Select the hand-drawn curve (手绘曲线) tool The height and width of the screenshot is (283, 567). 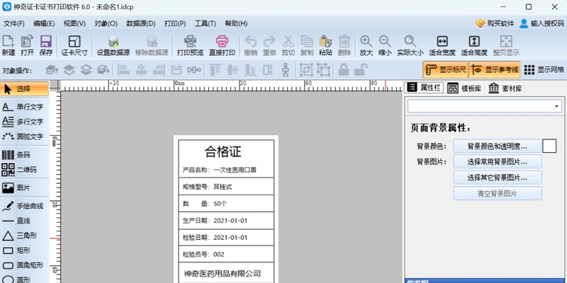click(x=24, y=206)
